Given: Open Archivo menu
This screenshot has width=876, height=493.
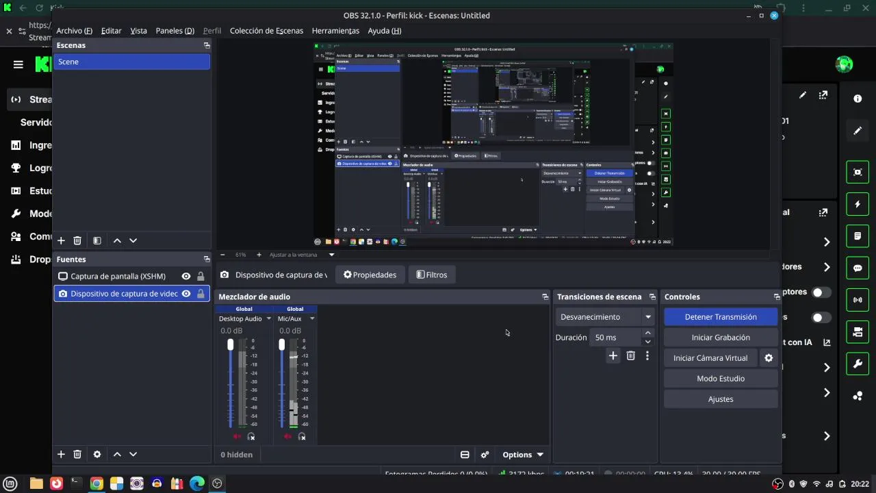Looking at the screenshot, I should point(74,31).
